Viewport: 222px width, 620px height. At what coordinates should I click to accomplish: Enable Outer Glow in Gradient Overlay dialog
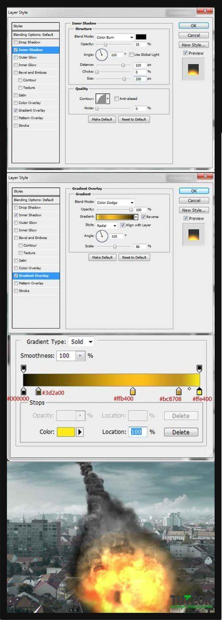point(16,222)
